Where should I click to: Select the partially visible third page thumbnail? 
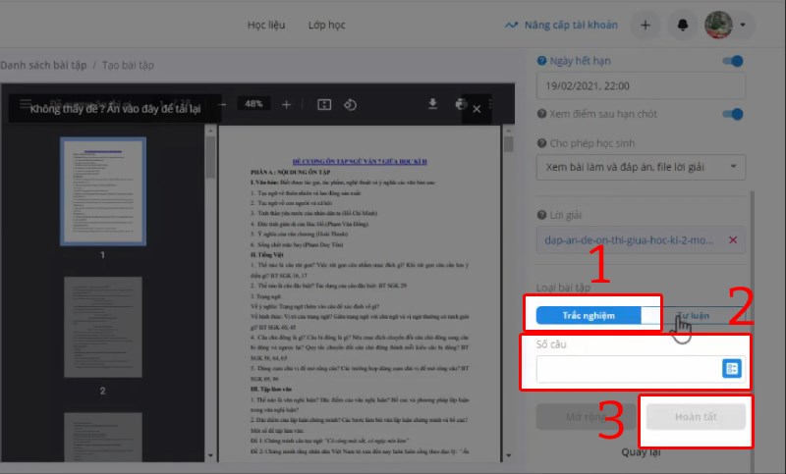tap(103, 437)
